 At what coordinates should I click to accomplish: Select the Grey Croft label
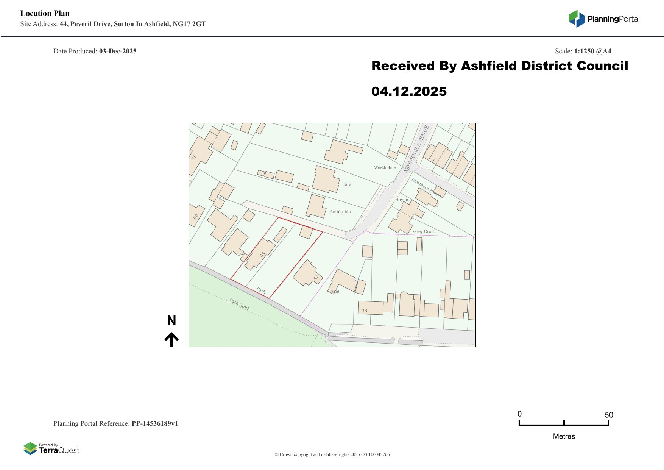[424, 231]
